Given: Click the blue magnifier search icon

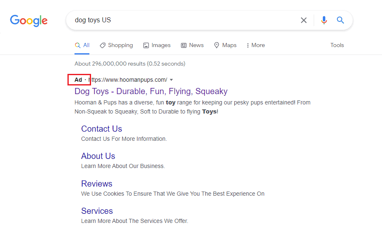Looking at the screenshot, I should click(x=340, y=20).
